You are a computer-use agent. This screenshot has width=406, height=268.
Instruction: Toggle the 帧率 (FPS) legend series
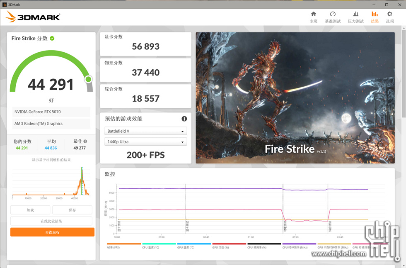pos(124,246)
